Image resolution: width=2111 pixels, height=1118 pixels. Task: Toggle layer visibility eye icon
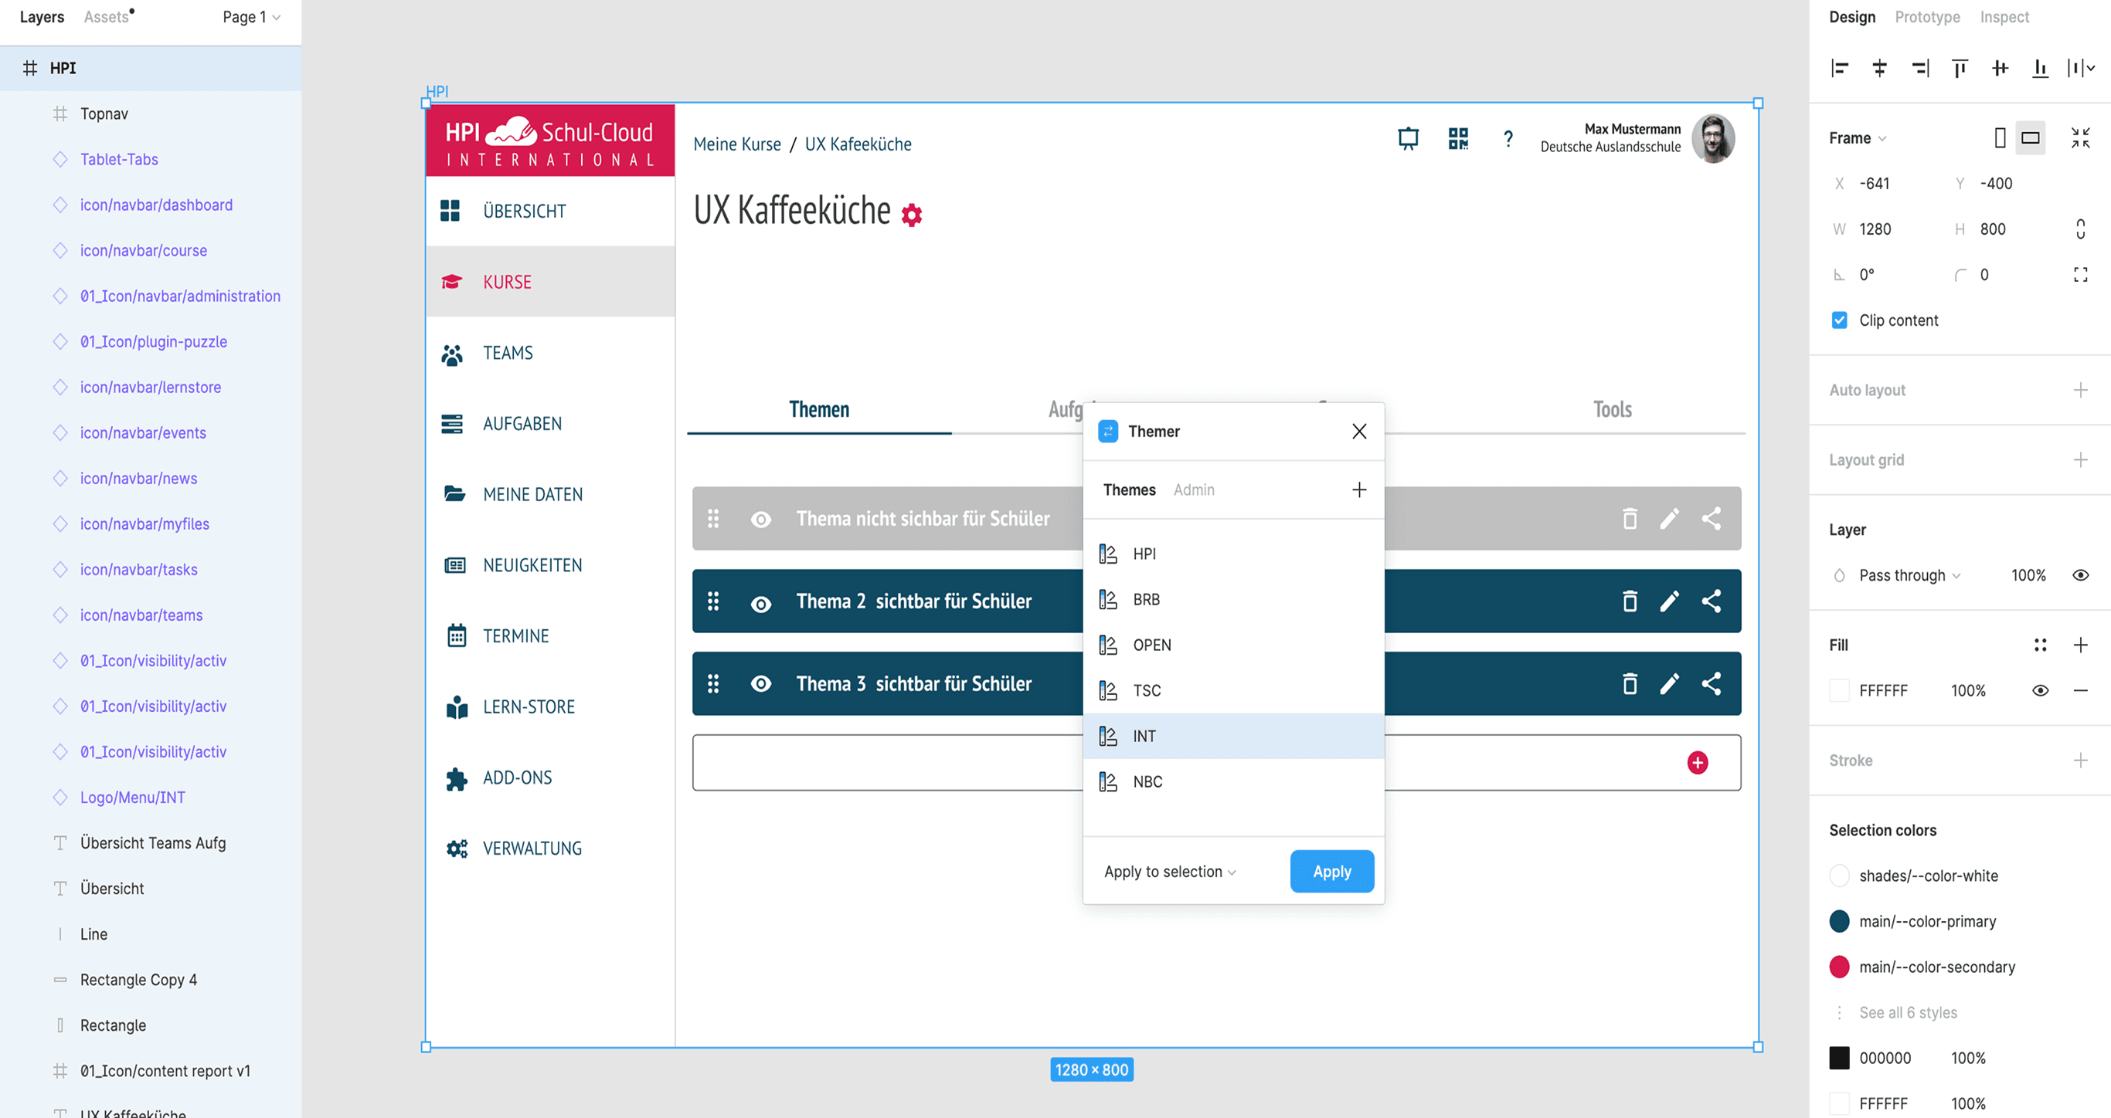[2080, 575]
